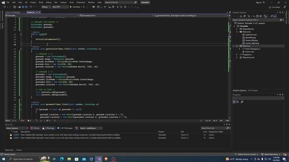The height and width of the screenshot is (162, 289).
Task: Click the error count icon in editor status strip
Action: tap(22, 121)
